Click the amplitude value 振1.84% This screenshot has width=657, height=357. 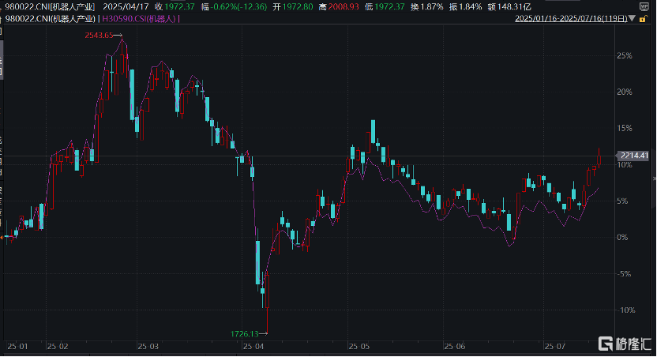point(466,6)
